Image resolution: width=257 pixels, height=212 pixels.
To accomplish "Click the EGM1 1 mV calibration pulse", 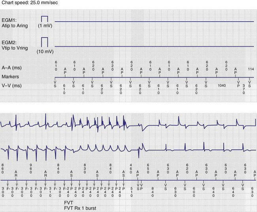I will click(44, 19).
